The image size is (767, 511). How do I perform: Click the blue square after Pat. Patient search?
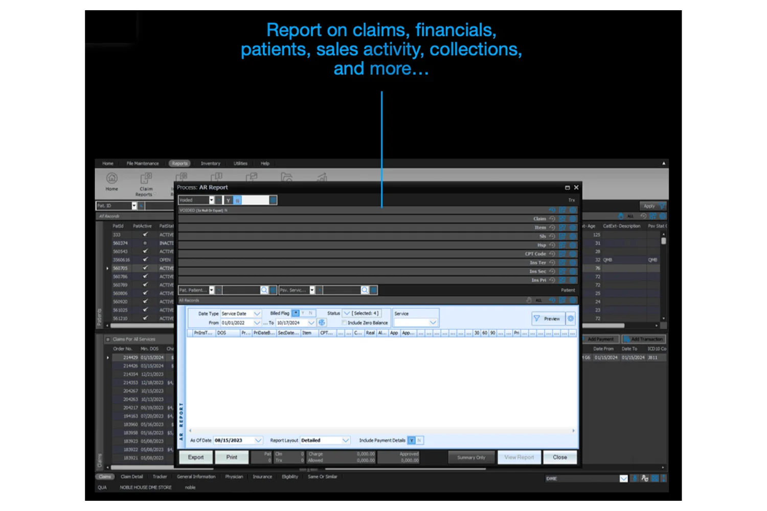tap(273, 290)
